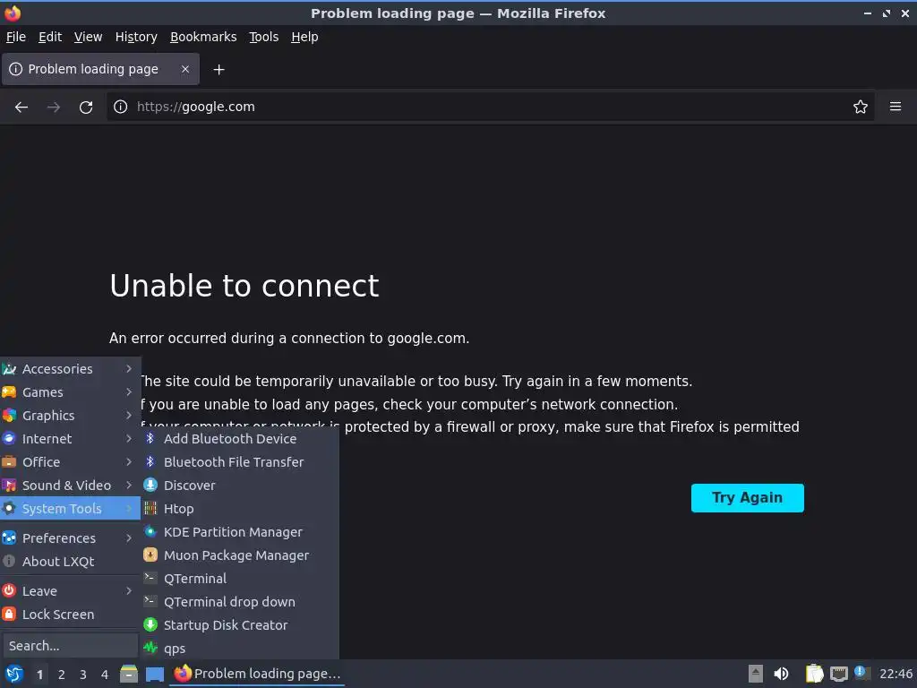Select the System Tools menu category

[70, 509]
